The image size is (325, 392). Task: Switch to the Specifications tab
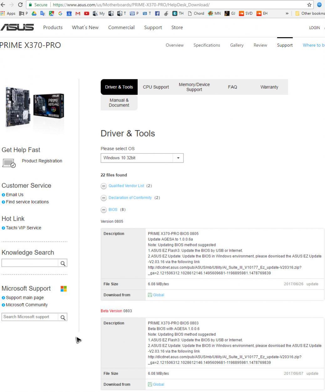[207, 45]
